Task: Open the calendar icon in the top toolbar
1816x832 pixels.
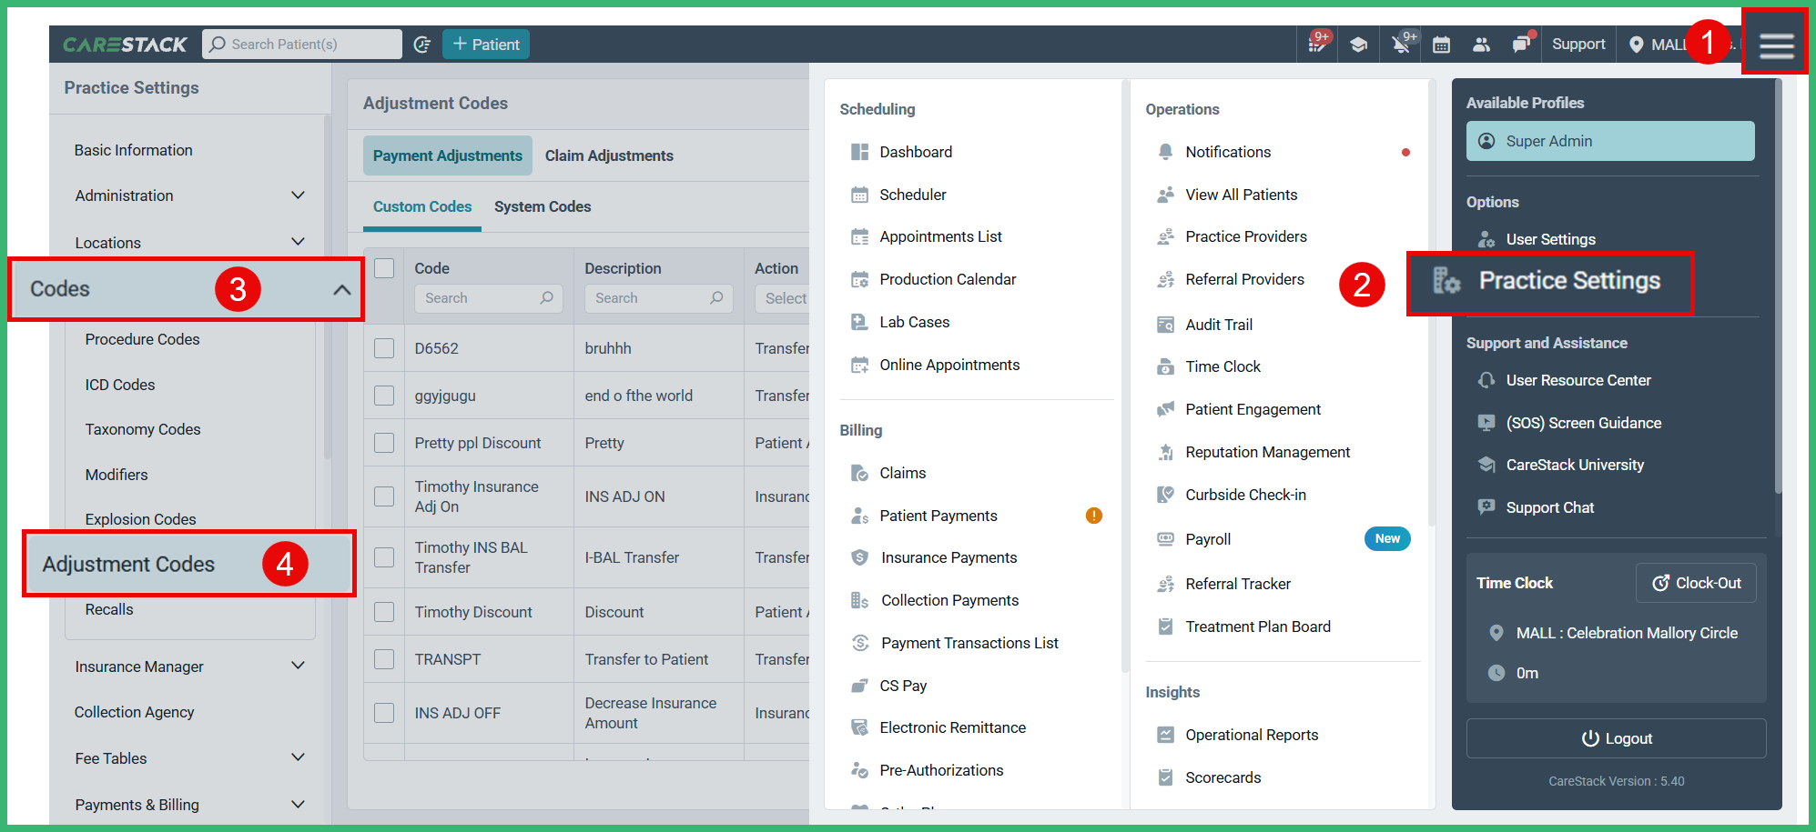Action: point(1441,43)
